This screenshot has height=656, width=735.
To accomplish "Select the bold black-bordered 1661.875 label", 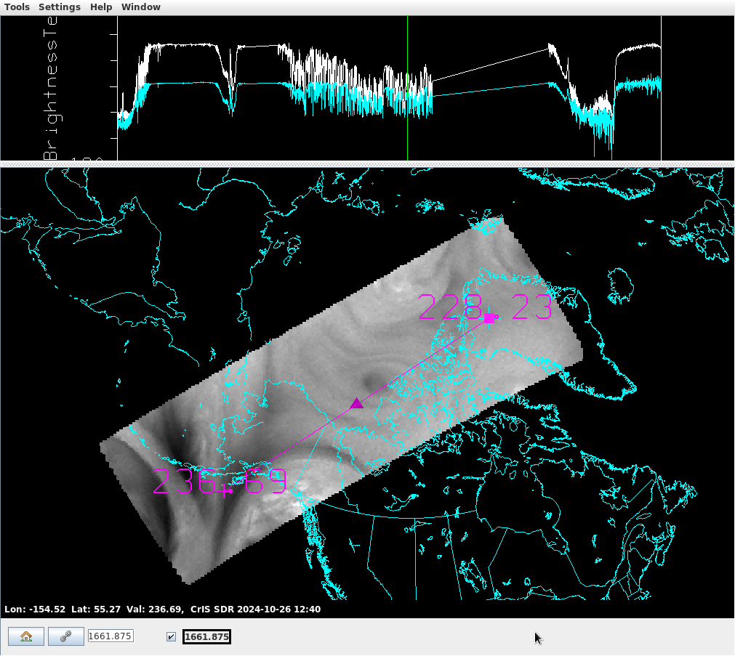I will coord(206,637).
